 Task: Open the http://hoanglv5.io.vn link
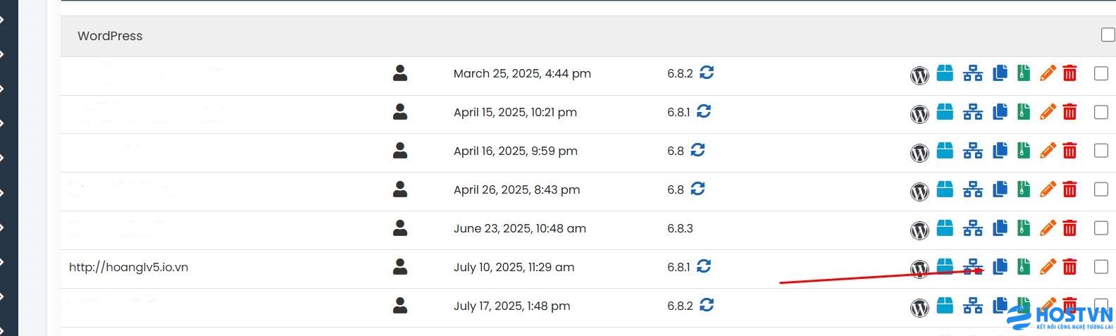point(128,267)
